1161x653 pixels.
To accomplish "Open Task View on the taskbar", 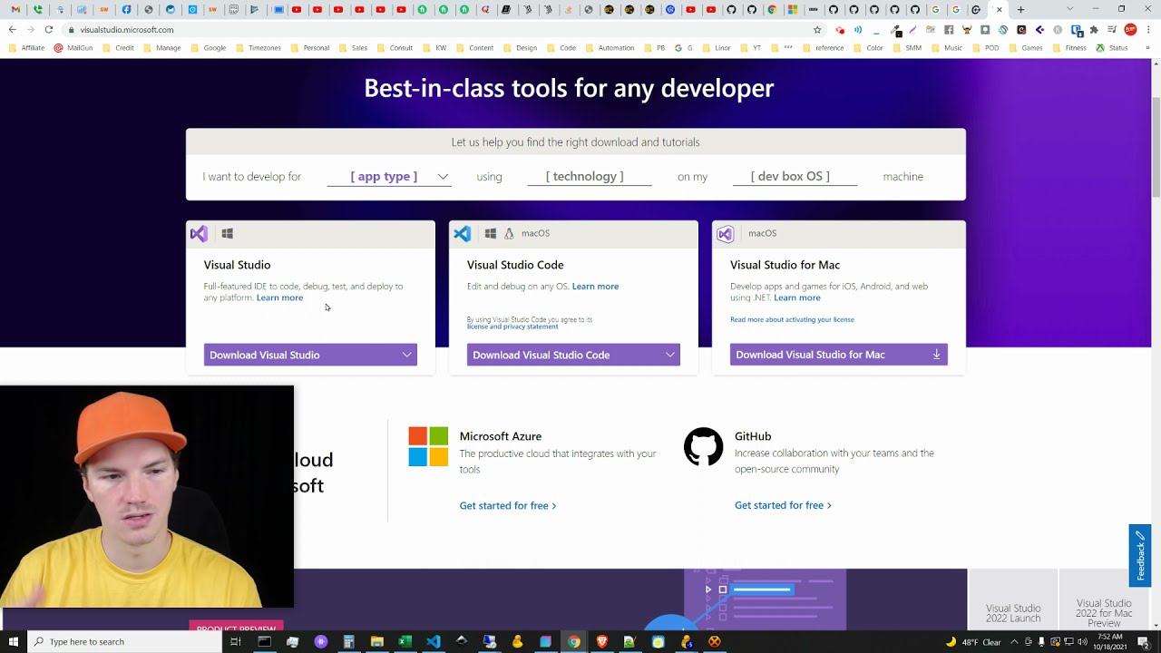I will 235,642.
